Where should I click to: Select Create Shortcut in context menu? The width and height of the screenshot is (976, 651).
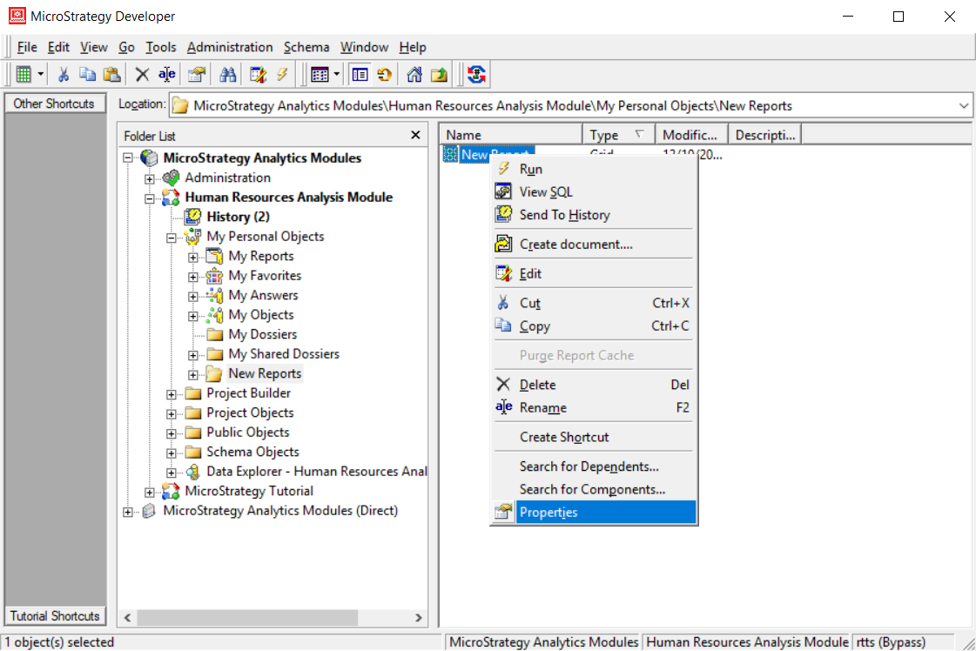click(594, 437)
